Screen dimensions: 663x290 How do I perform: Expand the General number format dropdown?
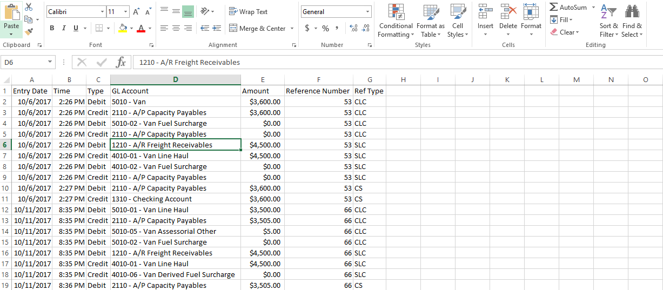pos(367,12)
